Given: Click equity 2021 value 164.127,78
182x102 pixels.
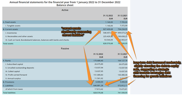Looking at the screenshot, I should tap(122, 61).
